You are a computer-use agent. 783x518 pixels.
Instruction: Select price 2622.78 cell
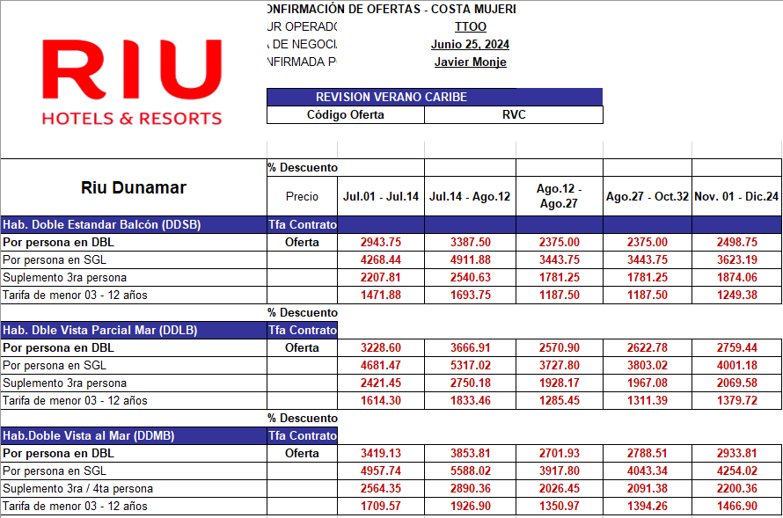648,348
